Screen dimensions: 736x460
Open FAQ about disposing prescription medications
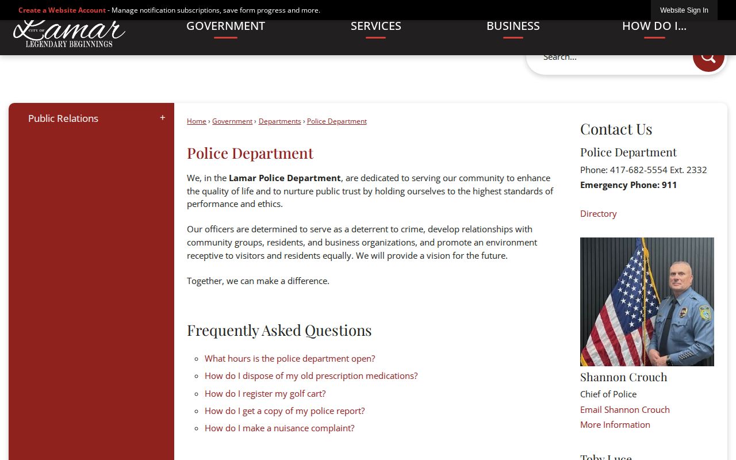coord(311,375)
